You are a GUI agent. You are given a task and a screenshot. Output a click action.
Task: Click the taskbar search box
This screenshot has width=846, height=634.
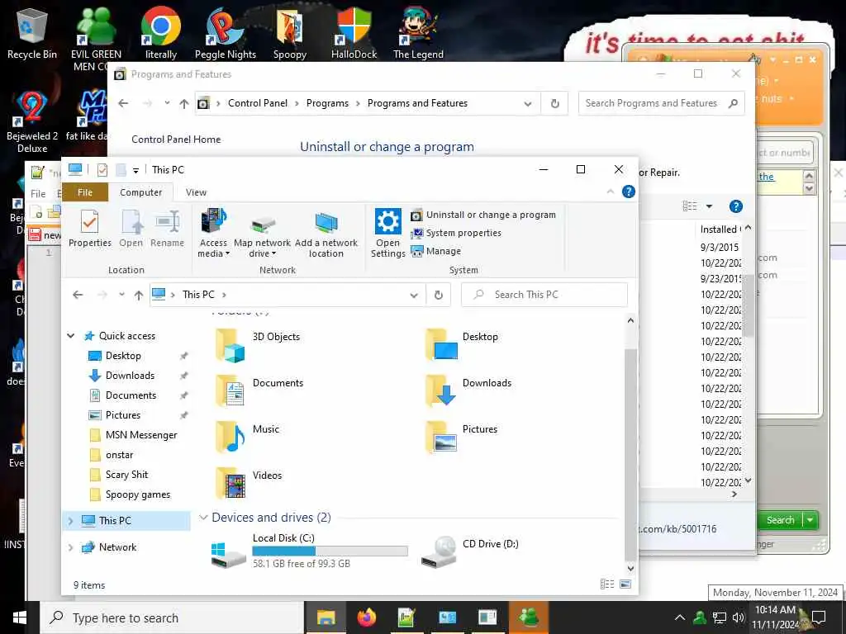point(172,617)
